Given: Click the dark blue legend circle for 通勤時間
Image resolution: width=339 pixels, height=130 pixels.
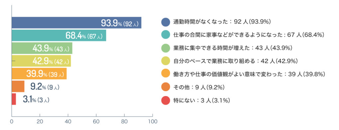Looking at the screenshot, I should (x=166, y=22).
